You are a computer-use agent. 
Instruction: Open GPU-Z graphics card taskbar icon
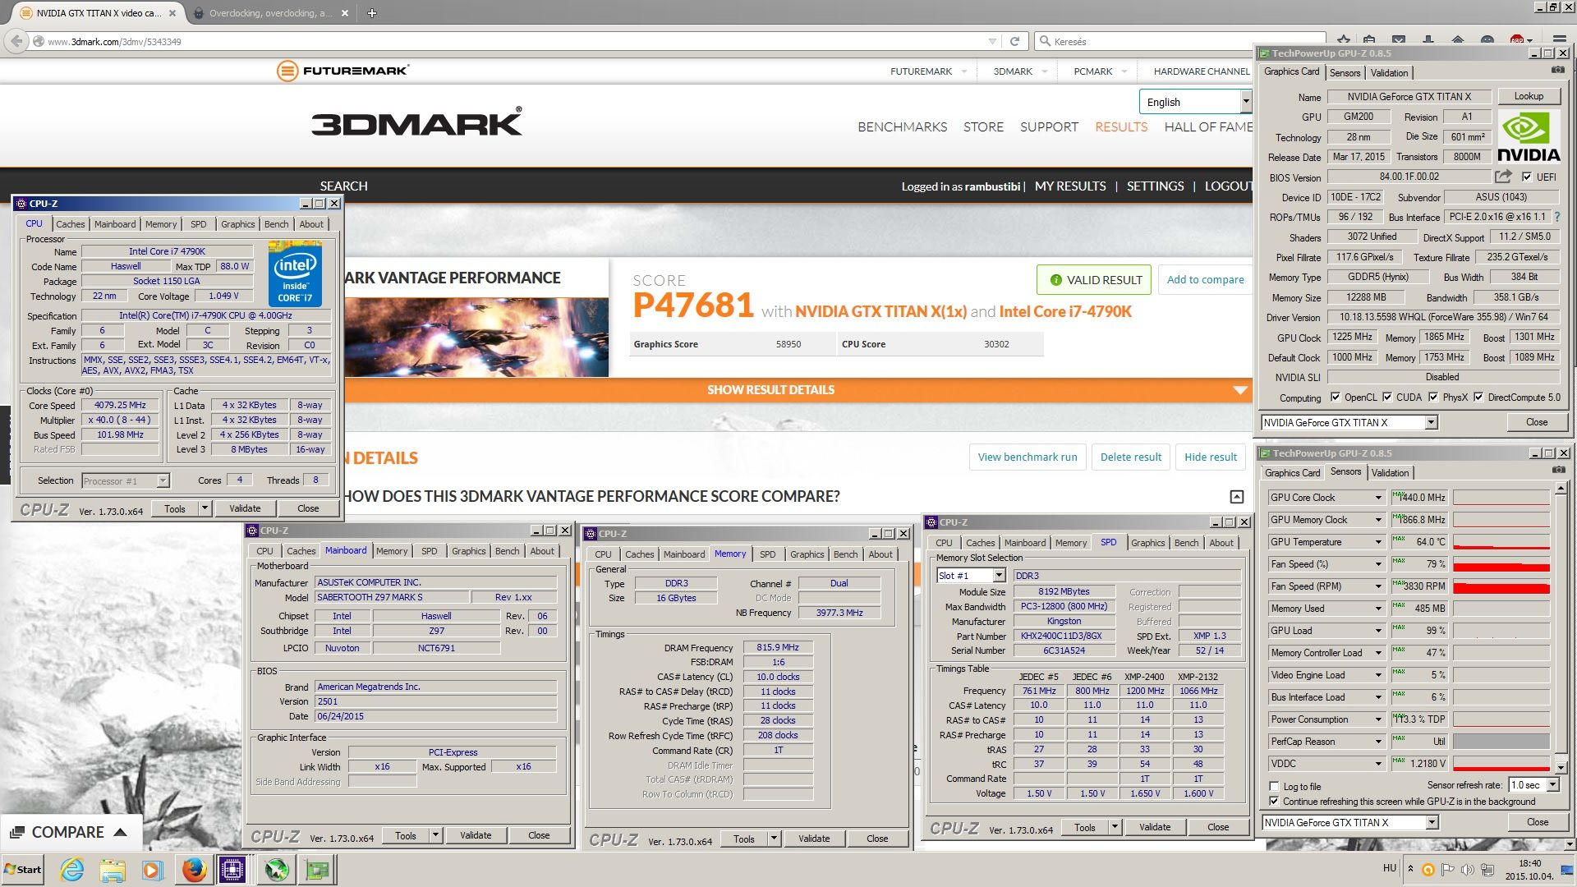(317, 869)
